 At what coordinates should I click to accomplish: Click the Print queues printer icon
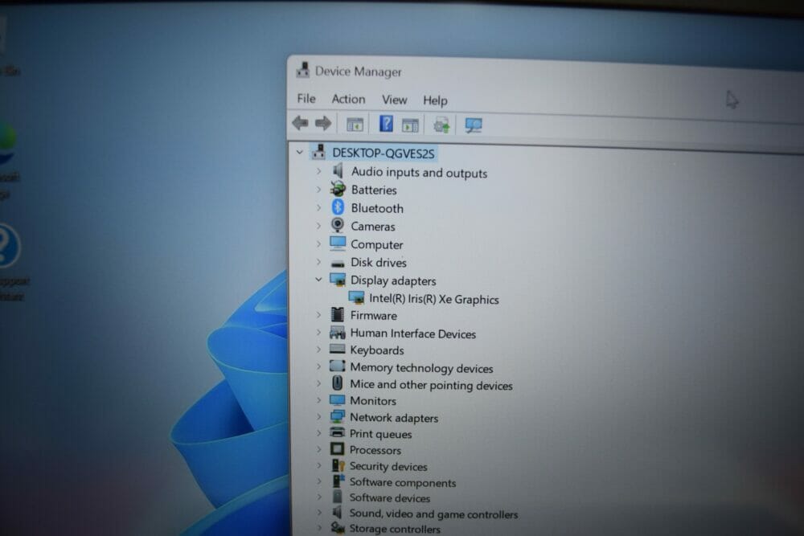point(338,432)
